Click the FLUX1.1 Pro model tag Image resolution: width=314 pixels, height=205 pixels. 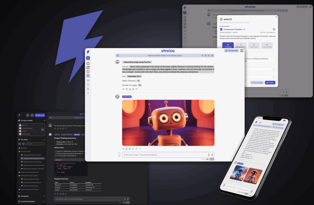point(127,97)
